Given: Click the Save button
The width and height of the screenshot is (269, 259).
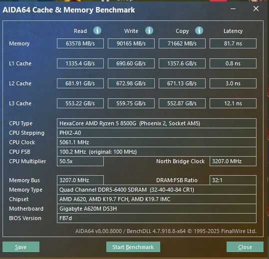Looking at the screenshot, I should [x=21, y=247].
